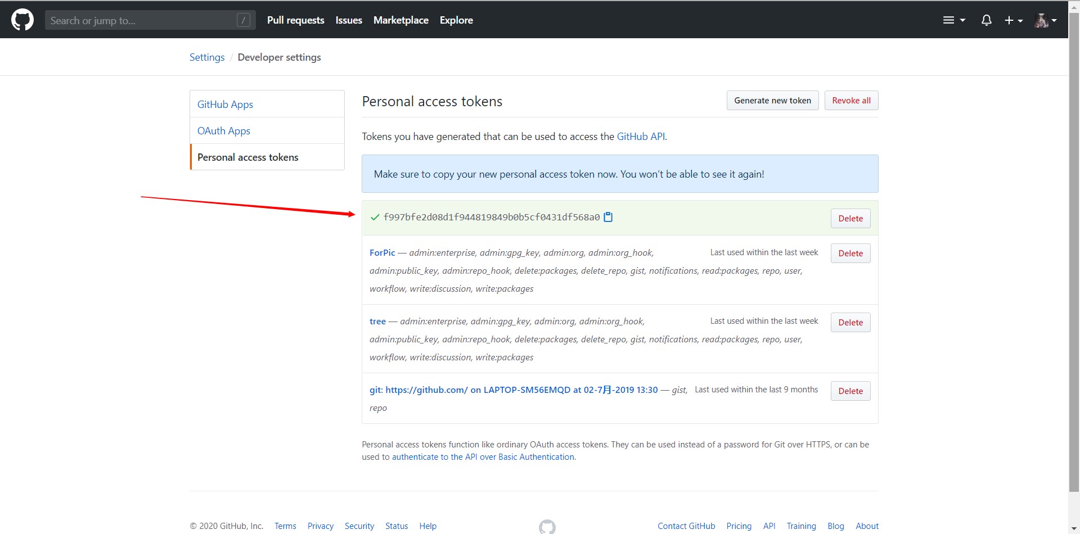
Task: Open the ForPic token link
Action: 382,253
